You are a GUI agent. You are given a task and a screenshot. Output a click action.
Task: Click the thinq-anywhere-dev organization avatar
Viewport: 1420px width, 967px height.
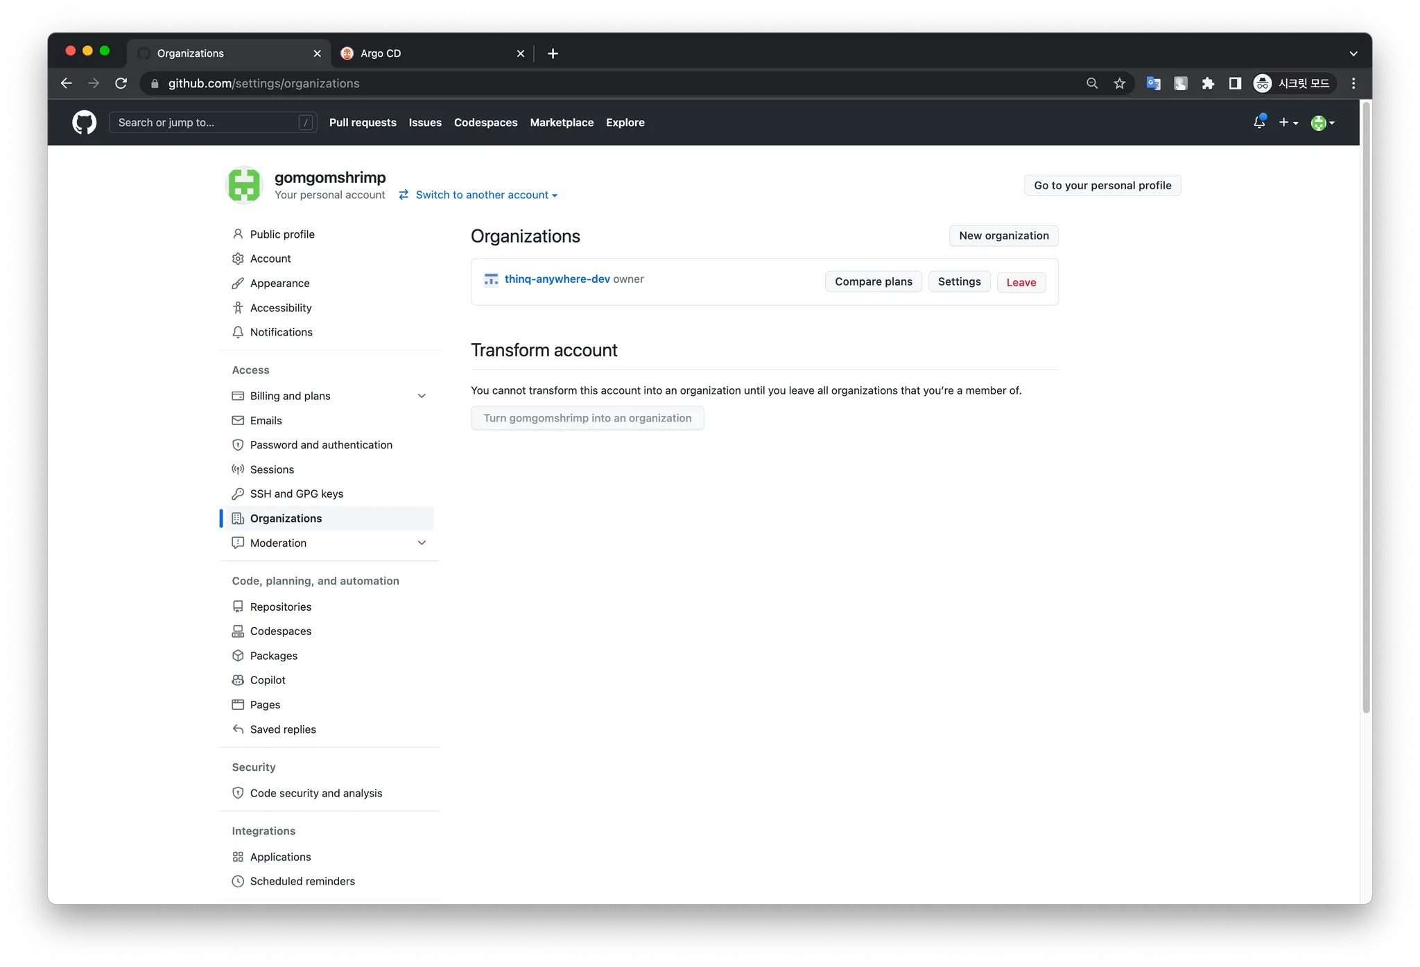click(x=491, y=279)
